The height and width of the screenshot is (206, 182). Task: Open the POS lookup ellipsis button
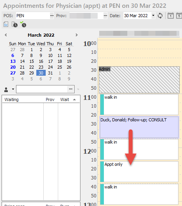[52, 16]
